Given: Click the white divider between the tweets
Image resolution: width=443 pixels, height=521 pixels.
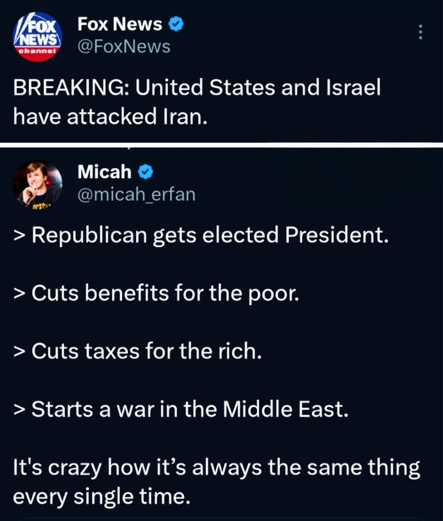Looking at the screenshot, I should pos(222,145).
